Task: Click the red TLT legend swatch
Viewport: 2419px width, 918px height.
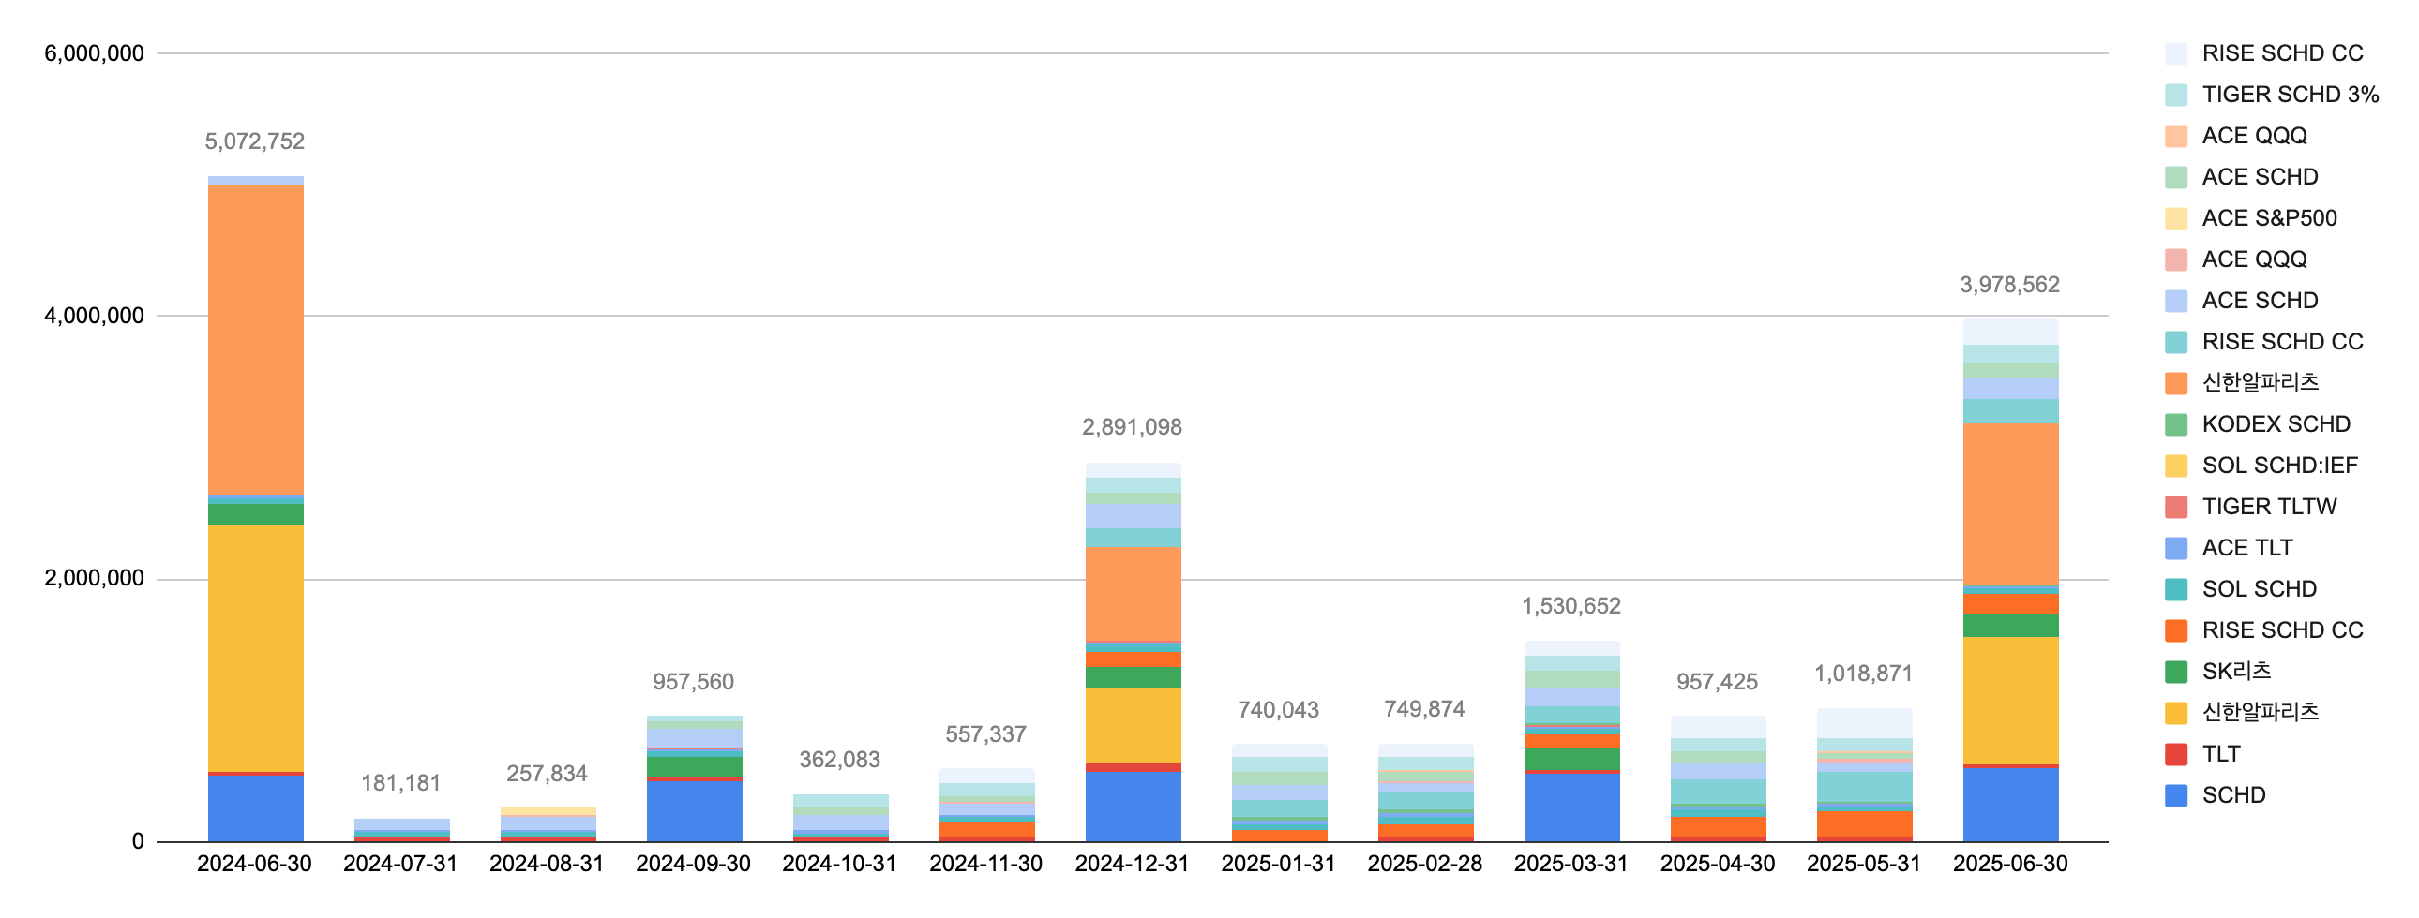Action: [x=2175, y=754]
